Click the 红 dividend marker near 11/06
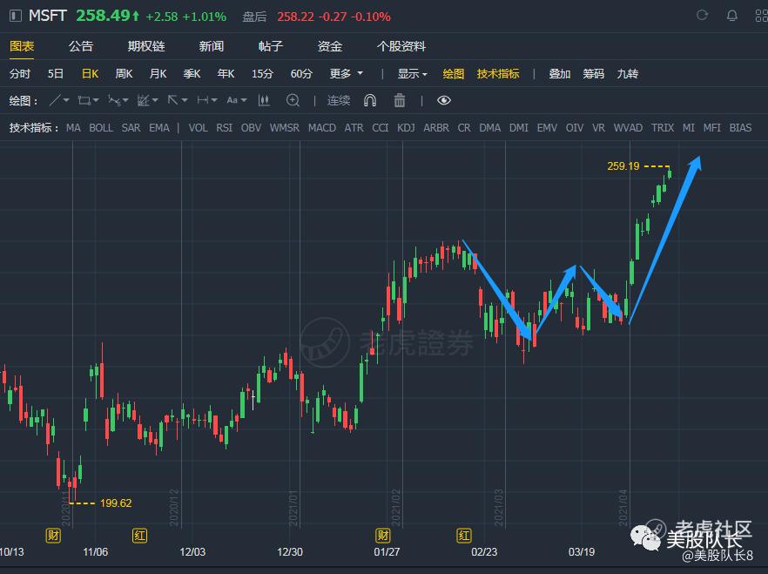Screen dimensions: 768x574 click(139, 536)
